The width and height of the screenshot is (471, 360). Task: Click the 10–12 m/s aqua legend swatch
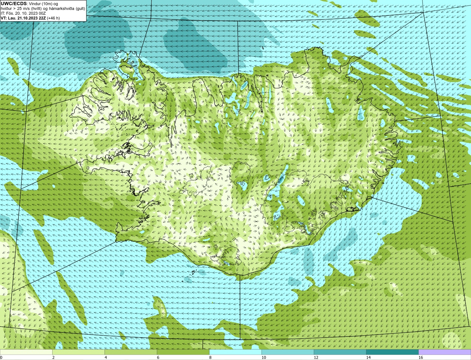(288, 352)
